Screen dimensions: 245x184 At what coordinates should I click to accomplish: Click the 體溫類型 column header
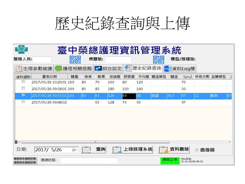(159, 77)
